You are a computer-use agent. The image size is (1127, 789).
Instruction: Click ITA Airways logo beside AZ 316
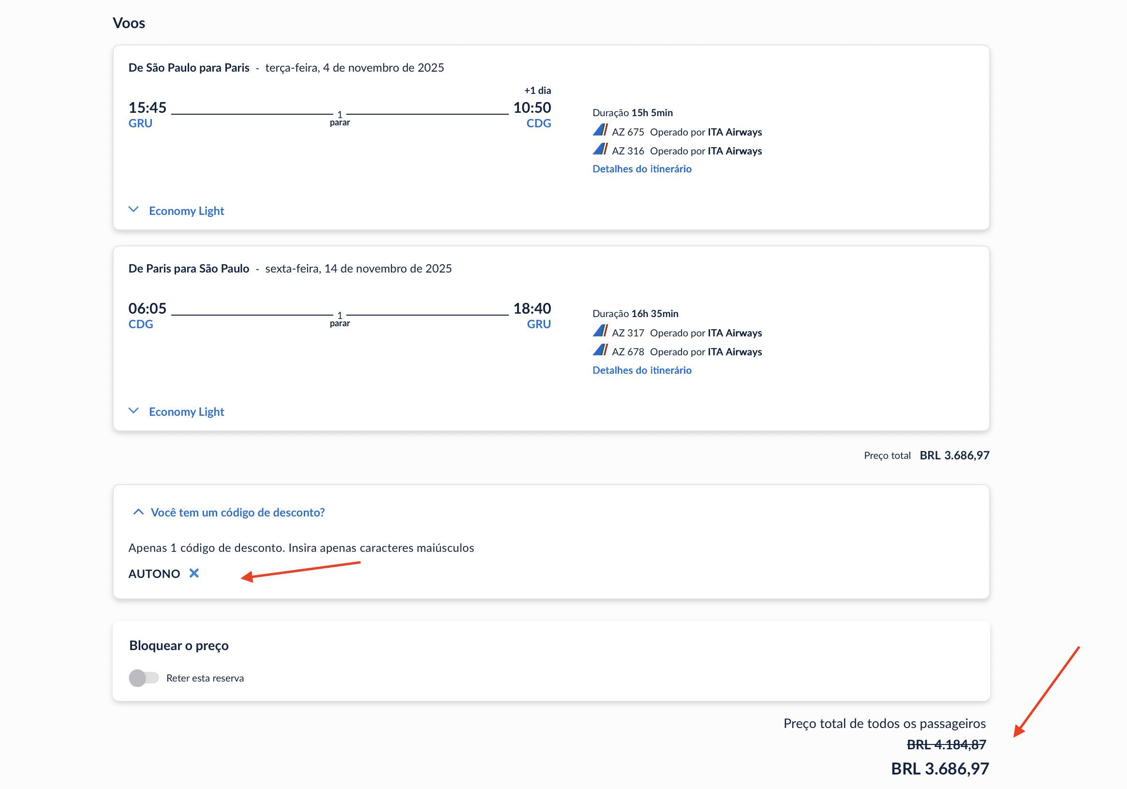click(x=600, y=150)
